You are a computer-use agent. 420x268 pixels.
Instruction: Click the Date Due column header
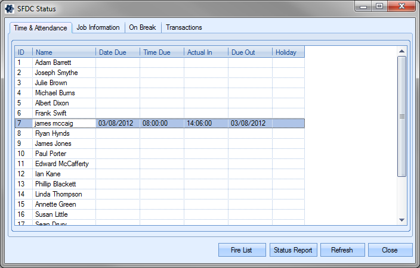click(x=118, y=52)
